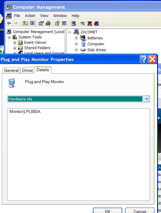
Task: Click the Computer device category icon
Action: [83, 44]
